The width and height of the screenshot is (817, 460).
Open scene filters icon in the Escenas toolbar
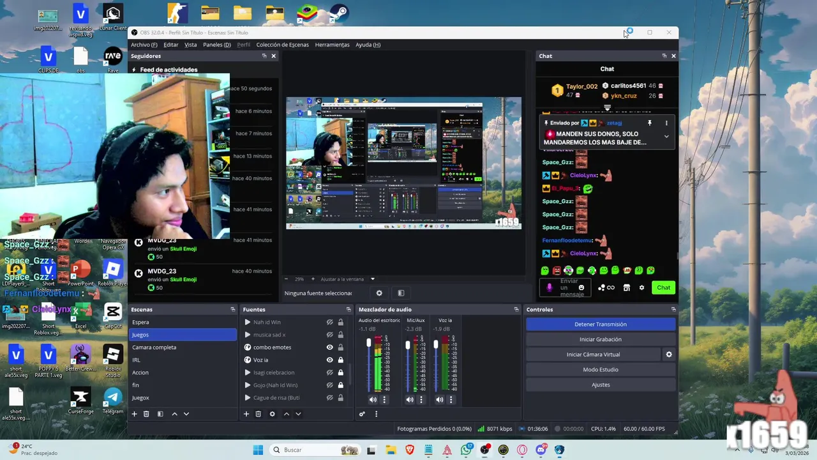(x=160, y=414)
